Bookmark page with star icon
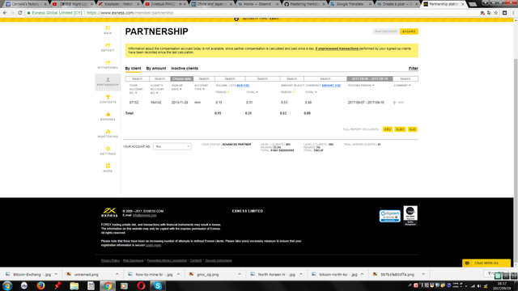This screenshot has height=291, width=518. point(496,13)
